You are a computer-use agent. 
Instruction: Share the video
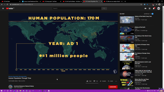click(103, 81)
